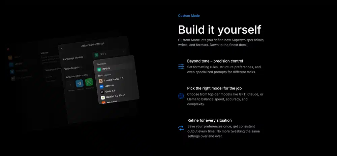The height and width of the screenshot is (156, 337).
Task: Click the Custom Mode link text
Action: point(189,16)
